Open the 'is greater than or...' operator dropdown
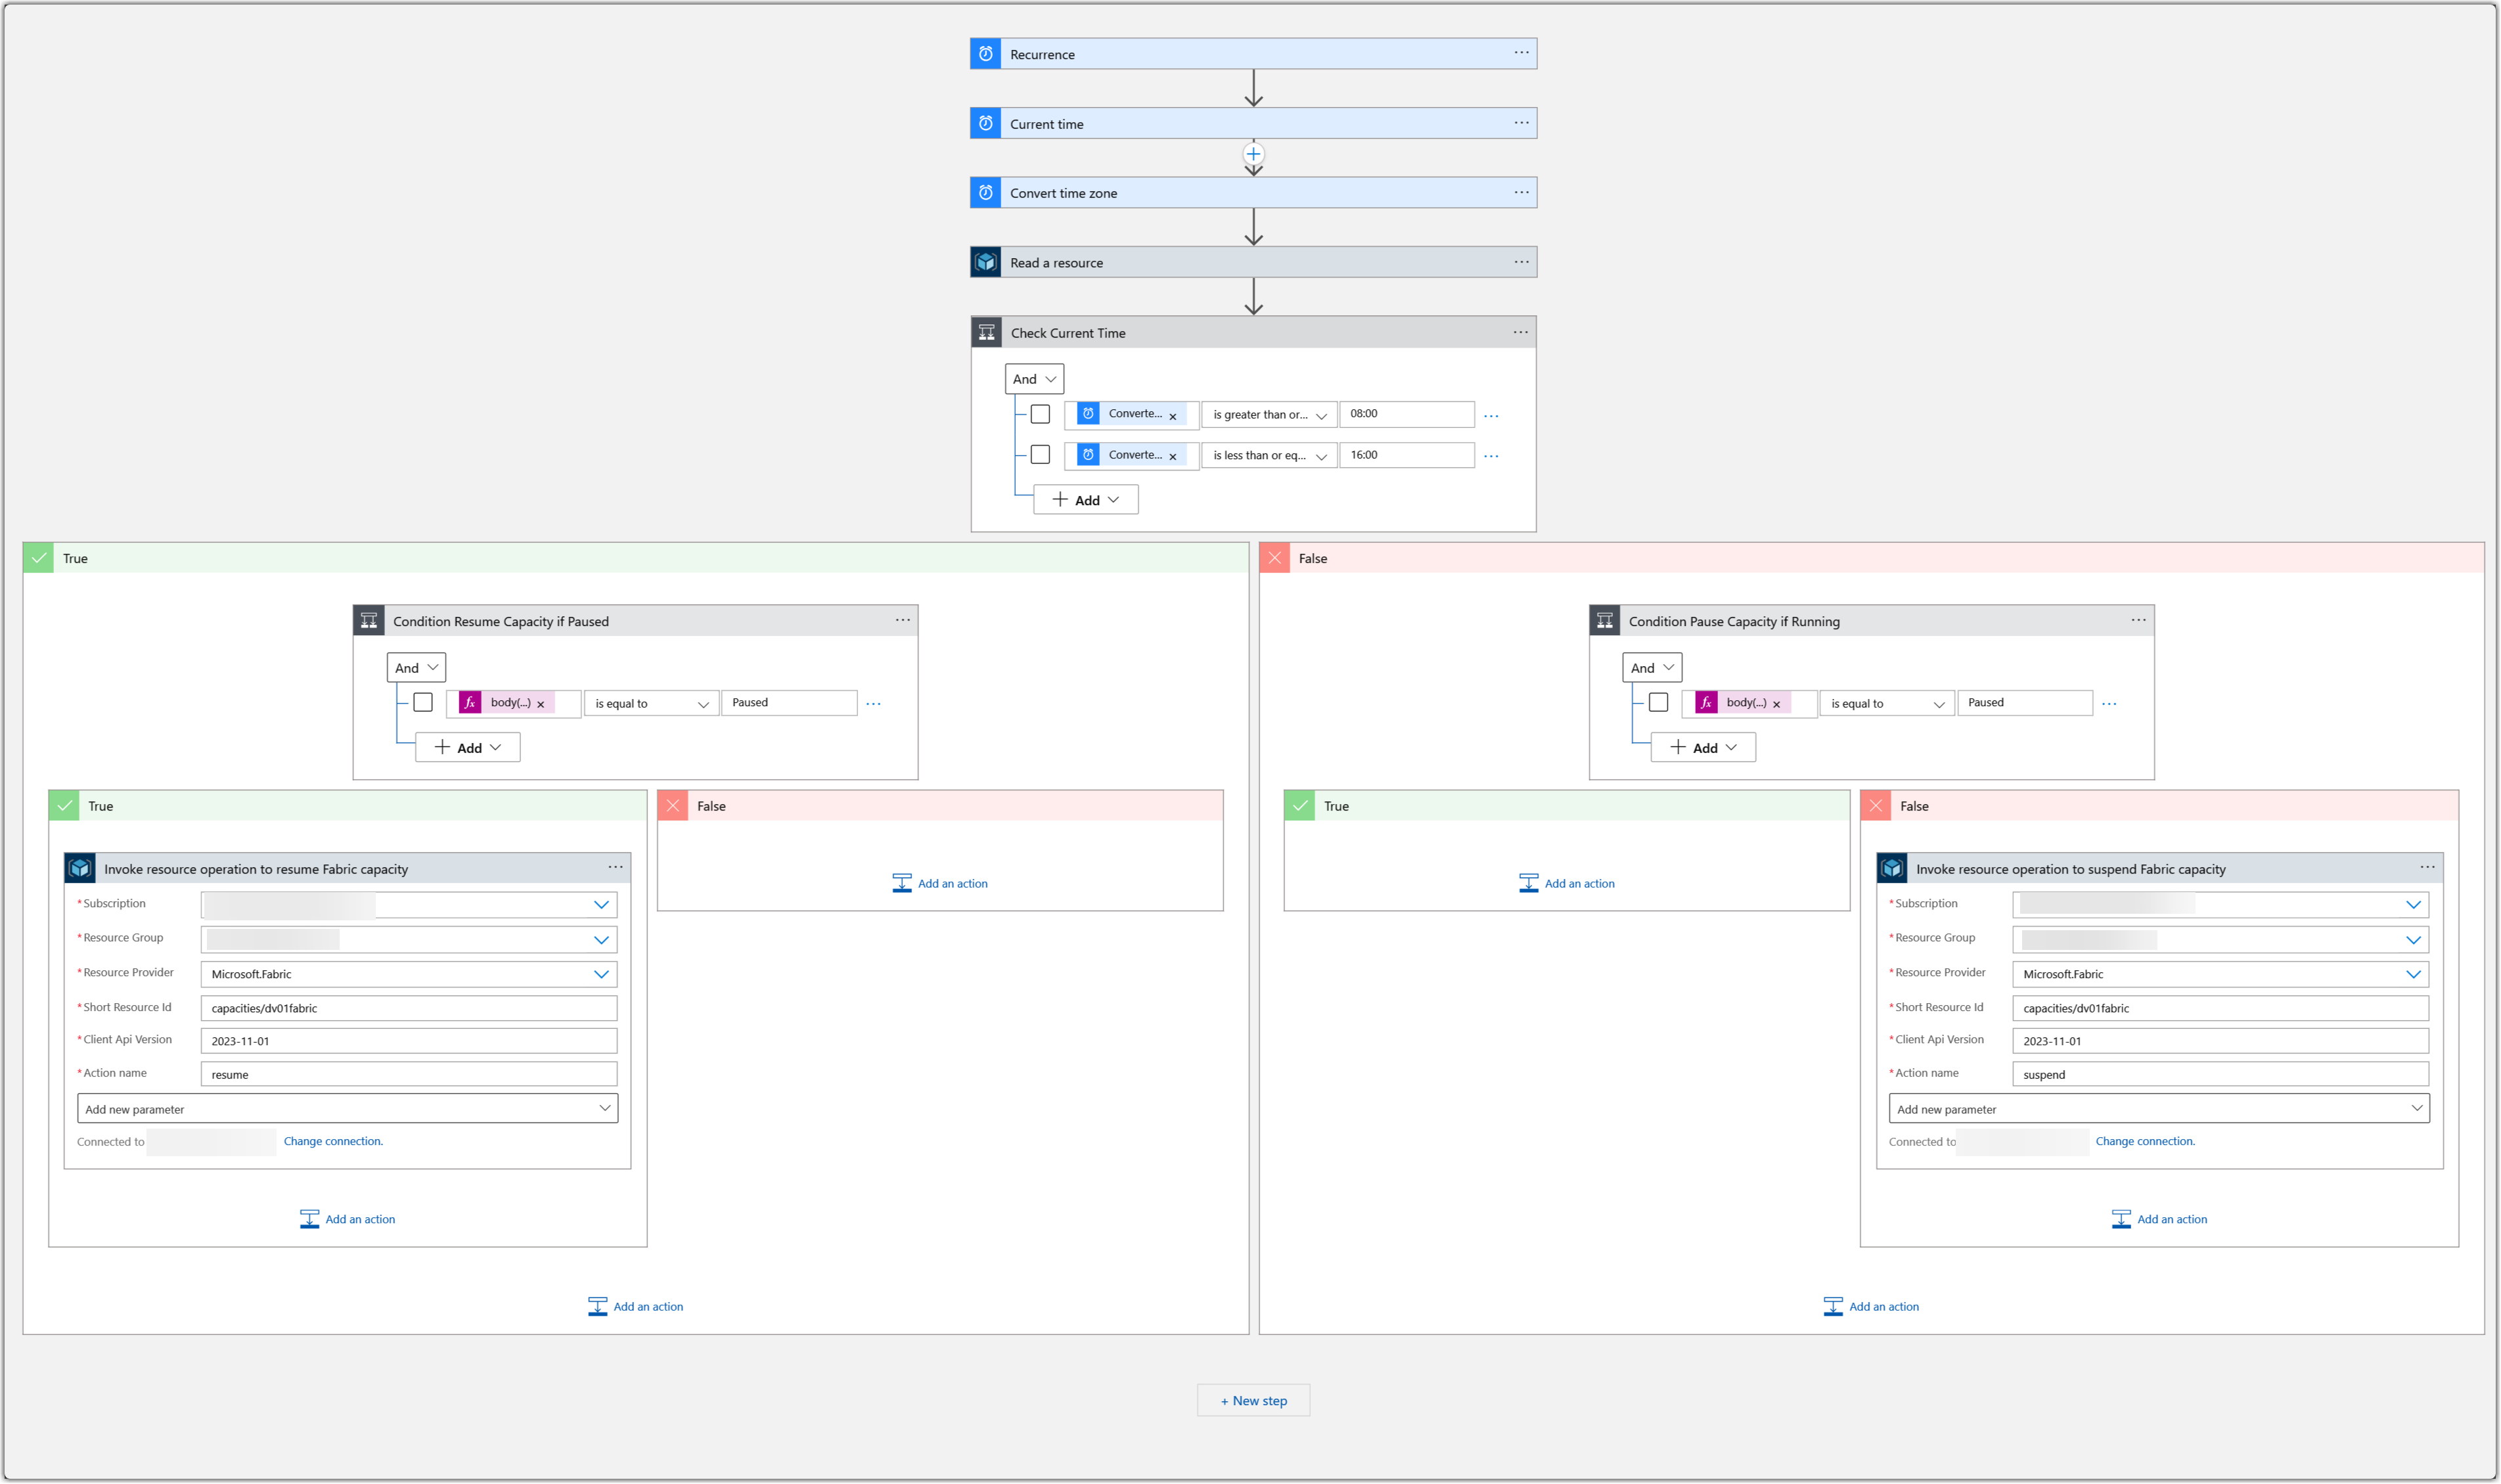The width and height of the screenshot is (2501, 1484). pyautogui.click(x=1268, y=415)
